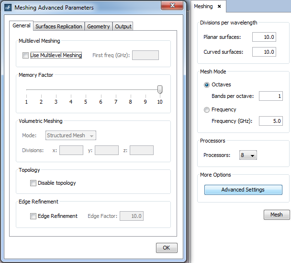
Task: Click the Advanced Settings button
Action: pos(243,190)
